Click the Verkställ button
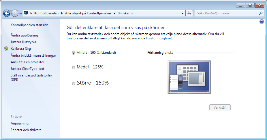The width and height of the screenshot is (267, 140). (x=220, y=108)
